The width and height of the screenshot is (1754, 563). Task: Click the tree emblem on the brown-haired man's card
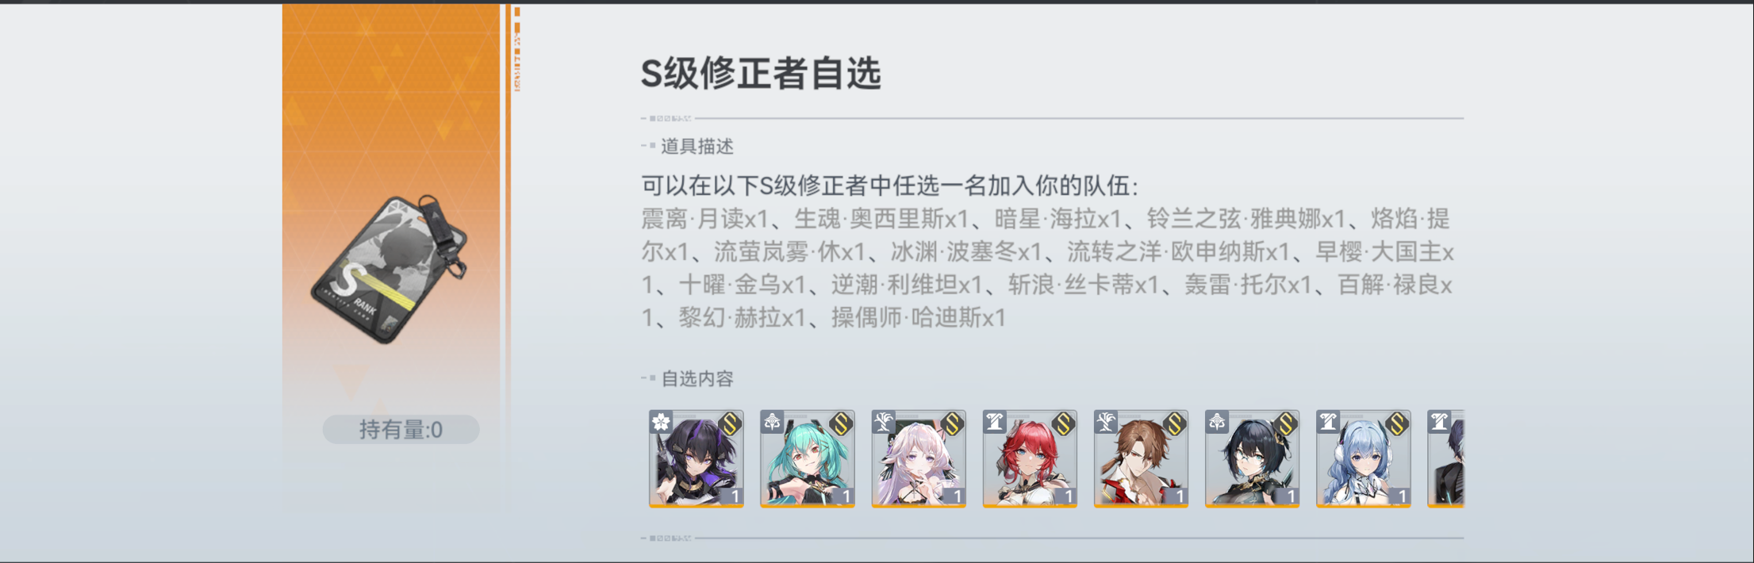coord(1105,423)
